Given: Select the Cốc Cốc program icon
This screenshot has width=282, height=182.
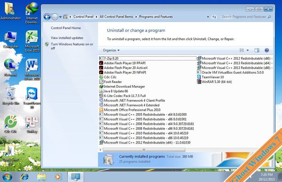Looking at the screenshot, I should tap(101, 77).
